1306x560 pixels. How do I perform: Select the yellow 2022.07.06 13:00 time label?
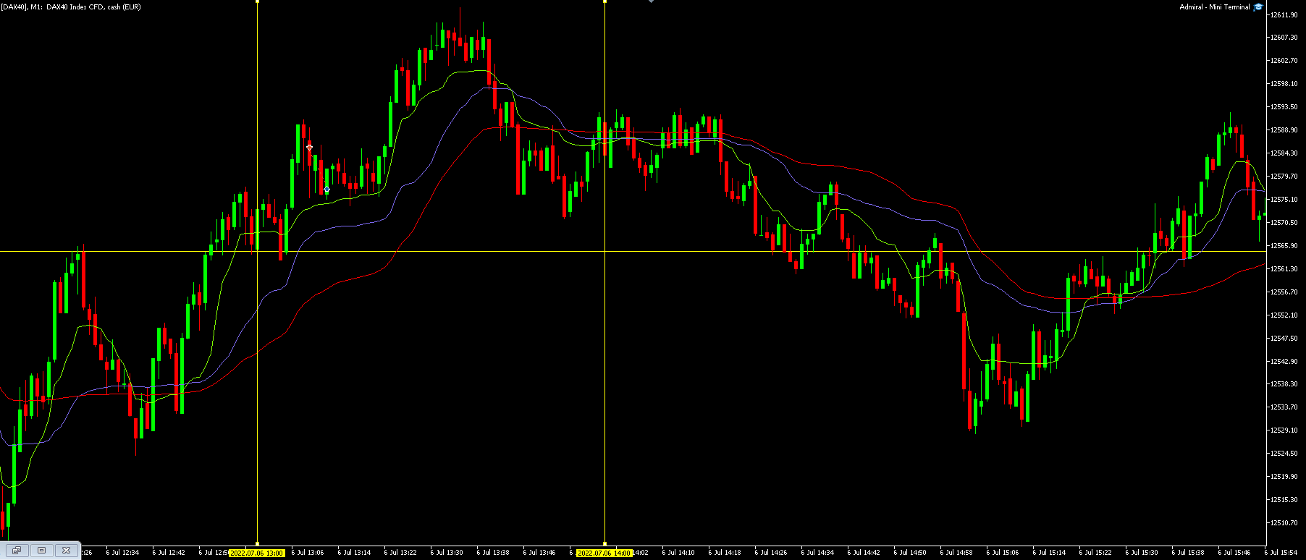(257, 553)
